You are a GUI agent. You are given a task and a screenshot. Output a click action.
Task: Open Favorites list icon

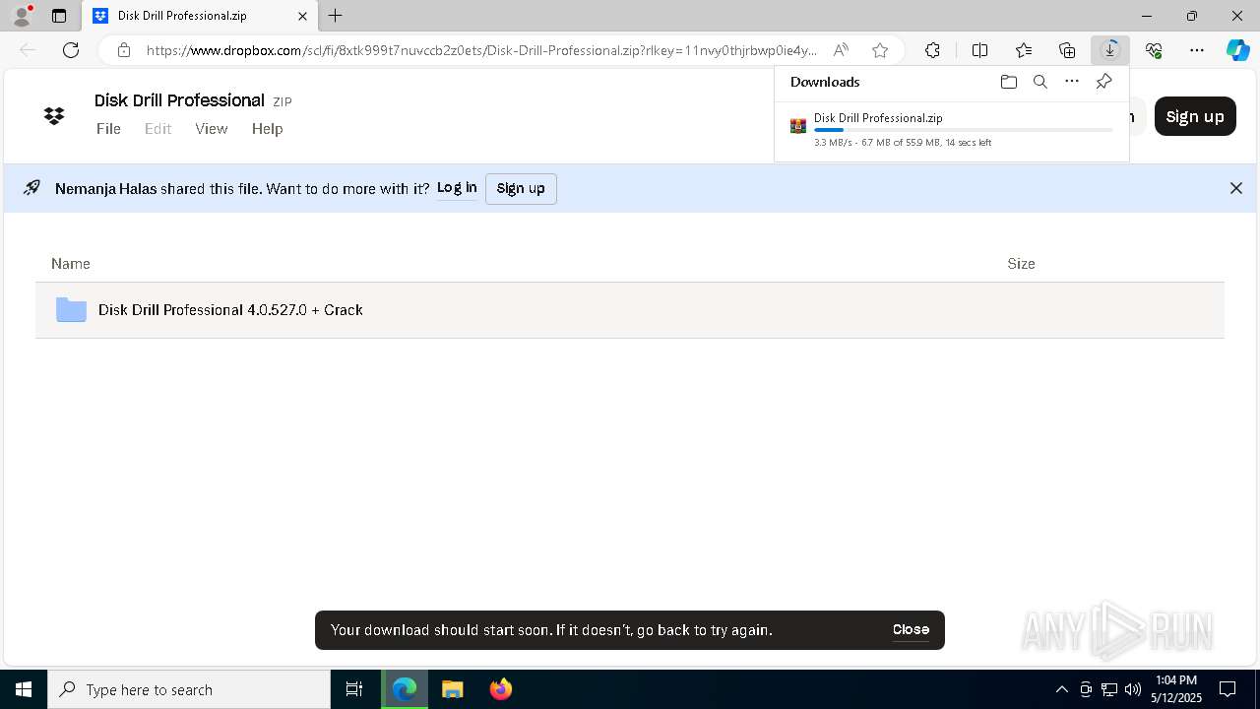(x=1024, y=50)
